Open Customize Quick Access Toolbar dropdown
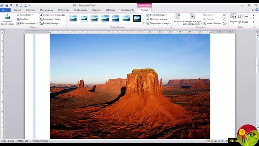 point(30,5)
